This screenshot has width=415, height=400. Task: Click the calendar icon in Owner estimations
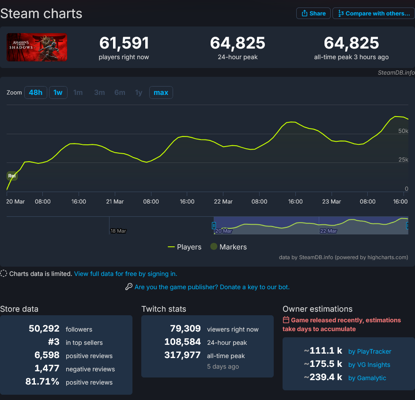[x=286, y=320]
